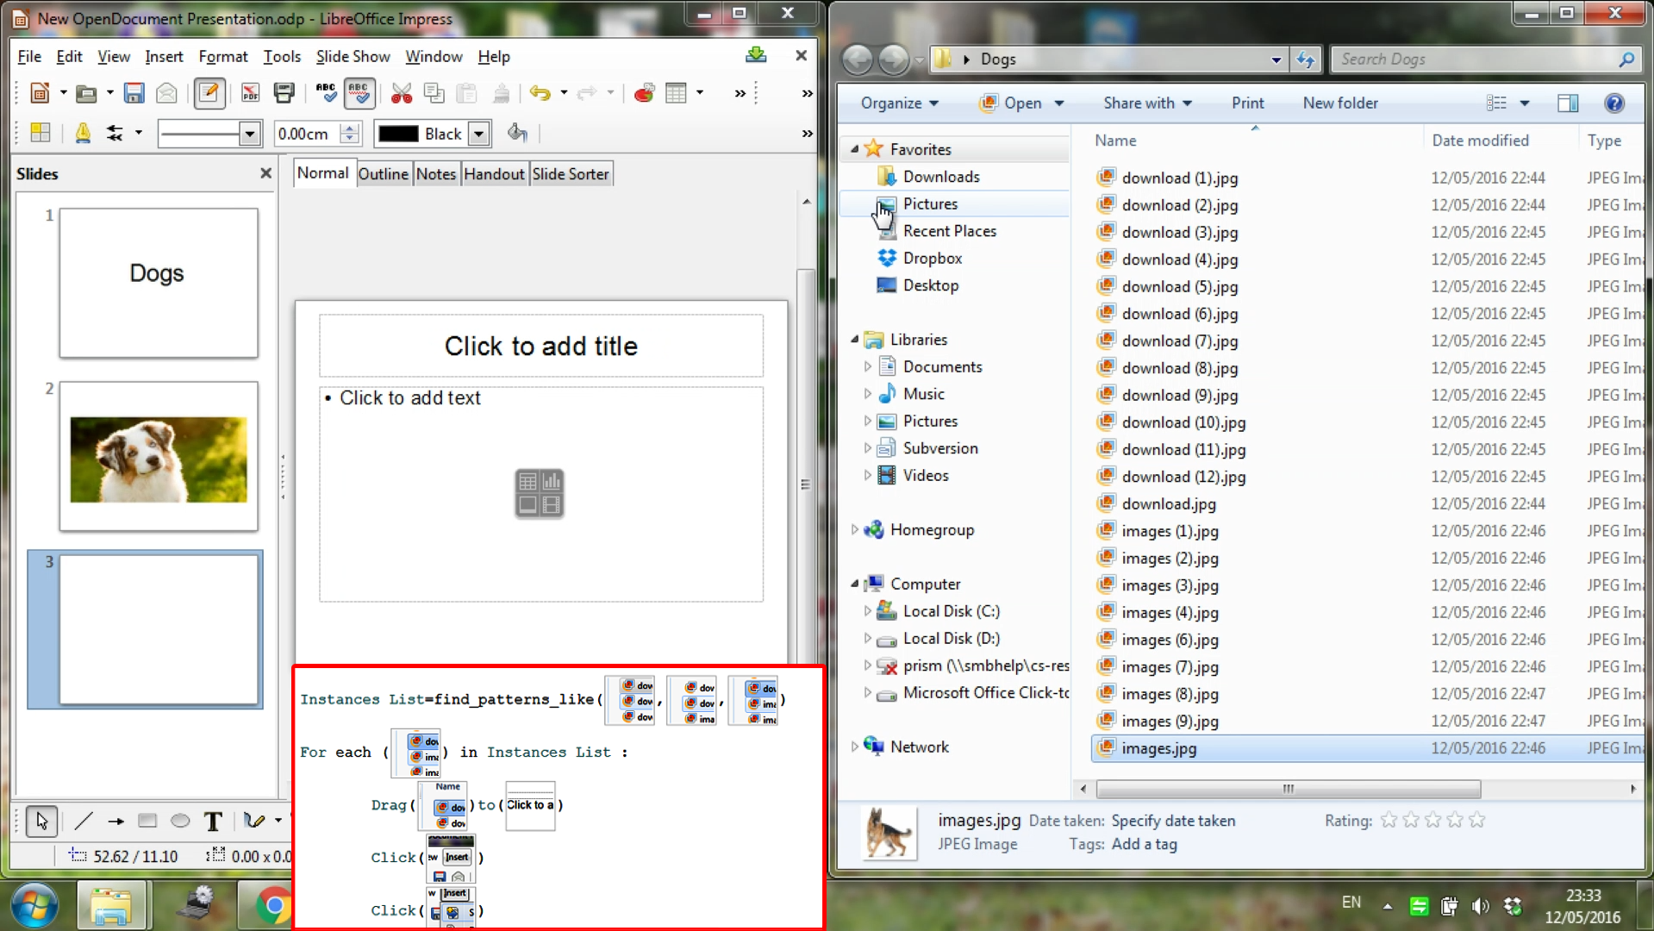Click the Explorer Back navigation button

(x=858, y=59)
